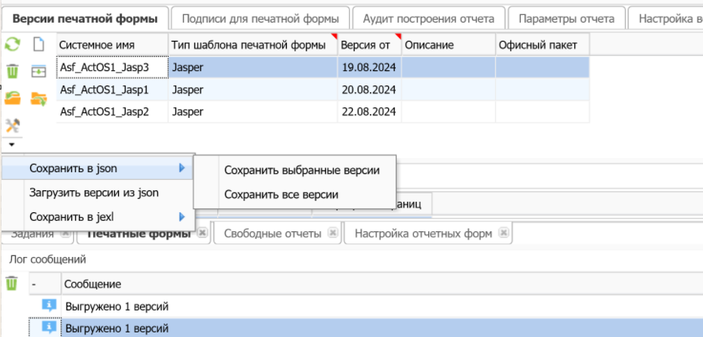Choose 'Загрузить версии из json'
The width and height of the screenshot is (703, 337).
tap(94, 193)
